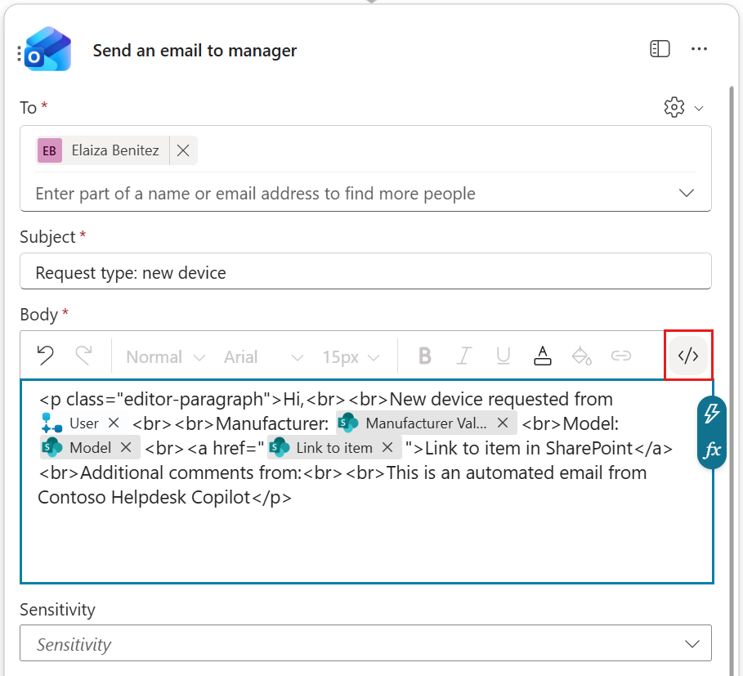Open the Sensitivity dropdown

[691, 643]
